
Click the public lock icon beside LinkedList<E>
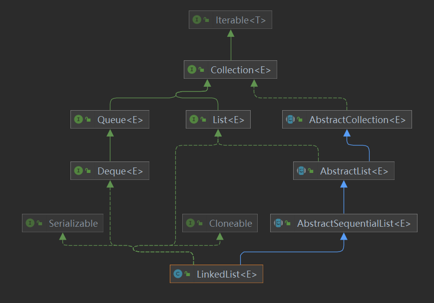pos(187,274)
